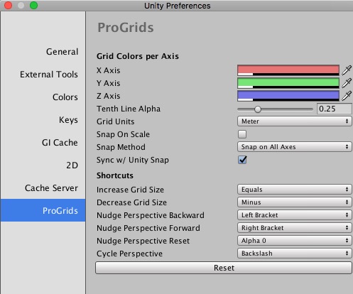Click the Tenth Line Alpha label
This screenshot has width=353, height=294.
tap(129, 109)
